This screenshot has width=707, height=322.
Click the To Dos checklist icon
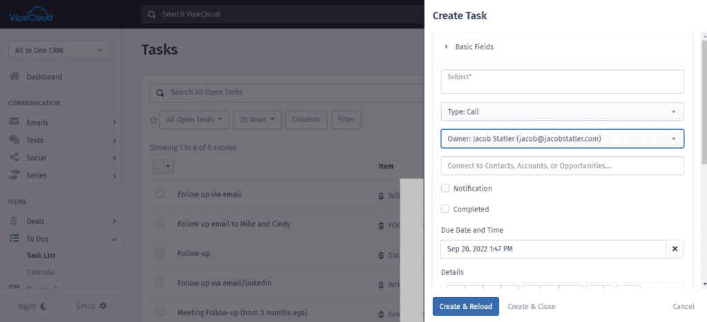(14, 238)
